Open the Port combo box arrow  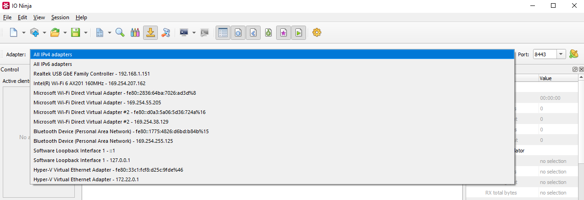pos(562,54)
